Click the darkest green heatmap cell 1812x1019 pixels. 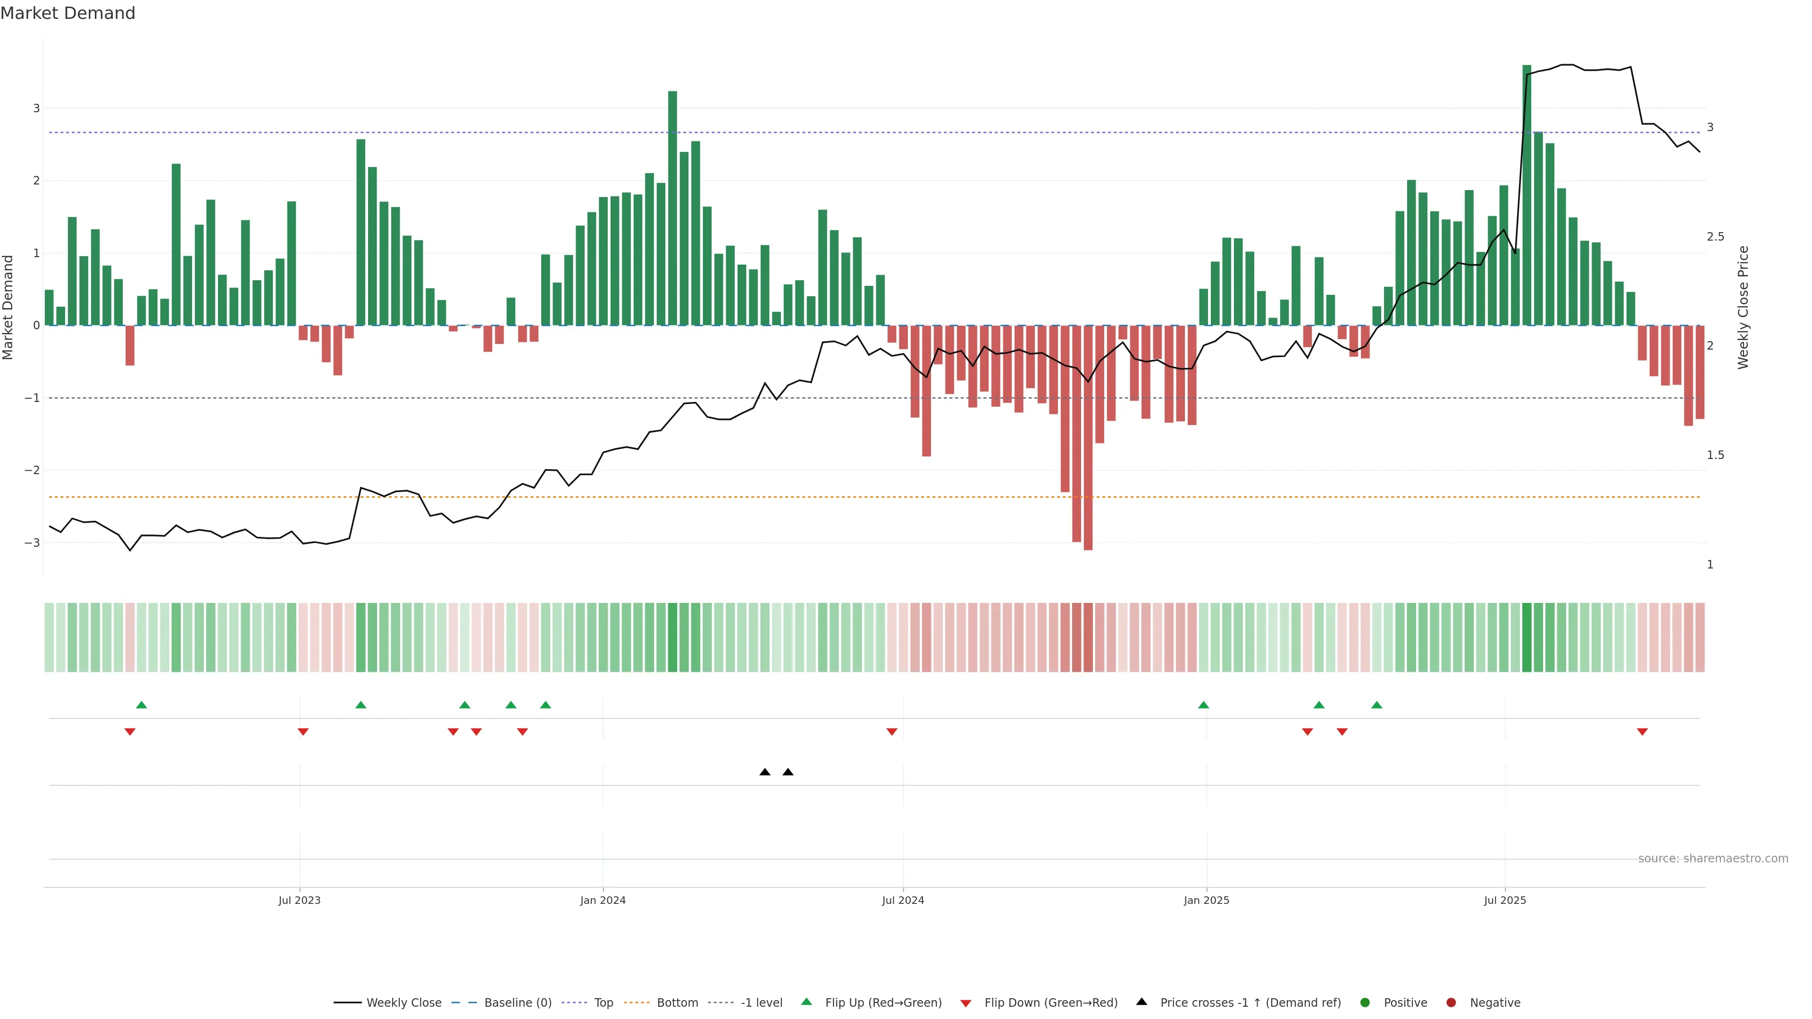(1527, 637)
